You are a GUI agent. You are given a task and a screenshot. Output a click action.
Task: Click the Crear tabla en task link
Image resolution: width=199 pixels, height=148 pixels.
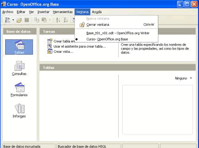(64, 41)
